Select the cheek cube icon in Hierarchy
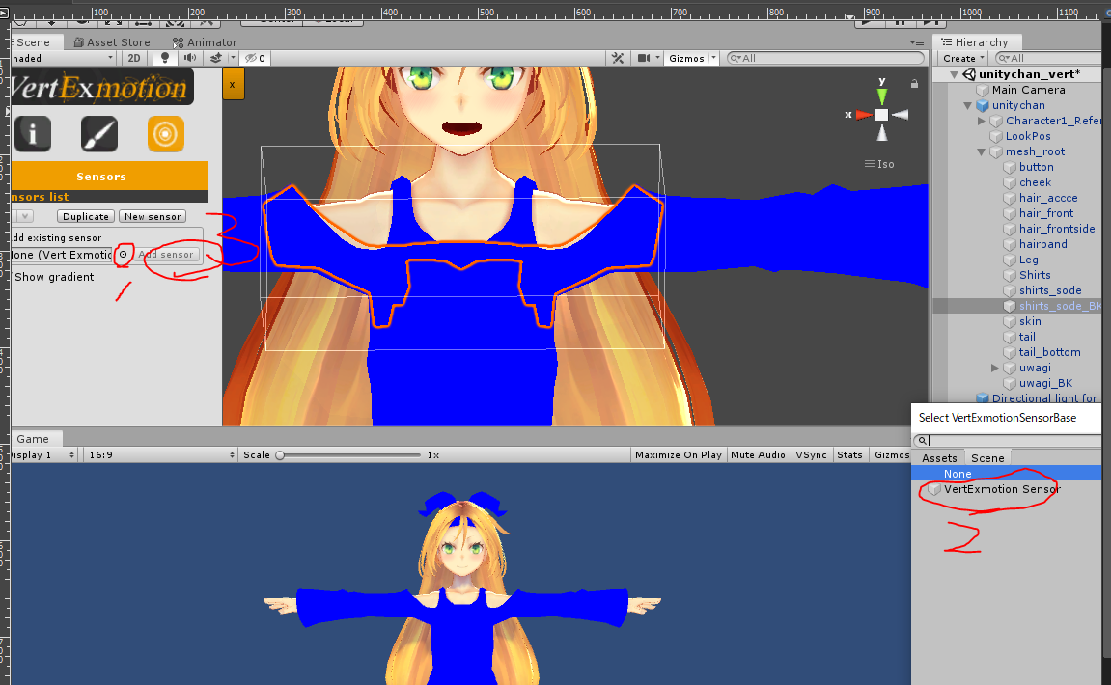 pos(1010,182)
